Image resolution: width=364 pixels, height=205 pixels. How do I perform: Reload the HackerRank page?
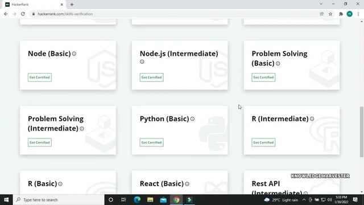[23, 14]
